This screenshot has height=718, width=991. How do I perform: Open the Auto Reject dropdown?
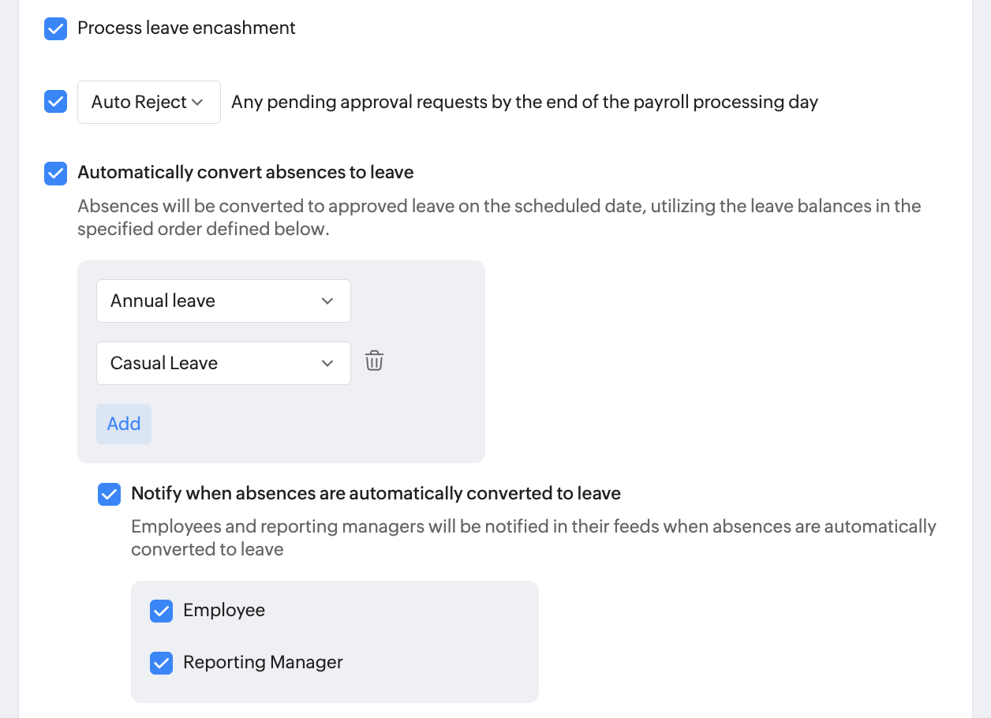(148, 103)
